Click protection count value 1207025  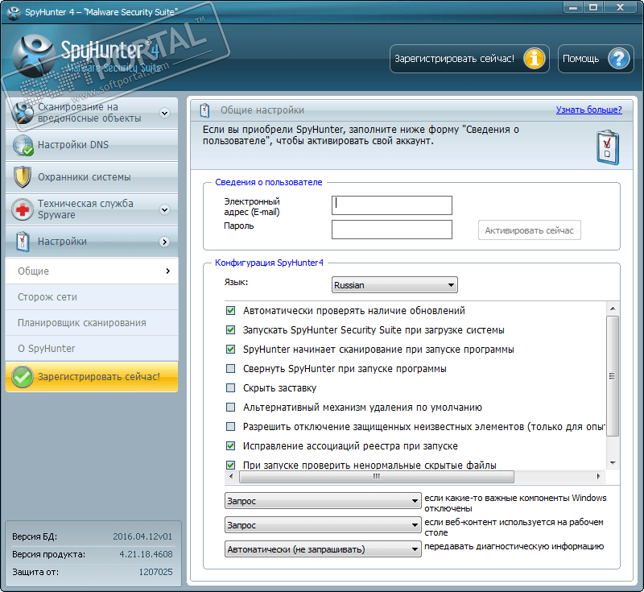155,572
